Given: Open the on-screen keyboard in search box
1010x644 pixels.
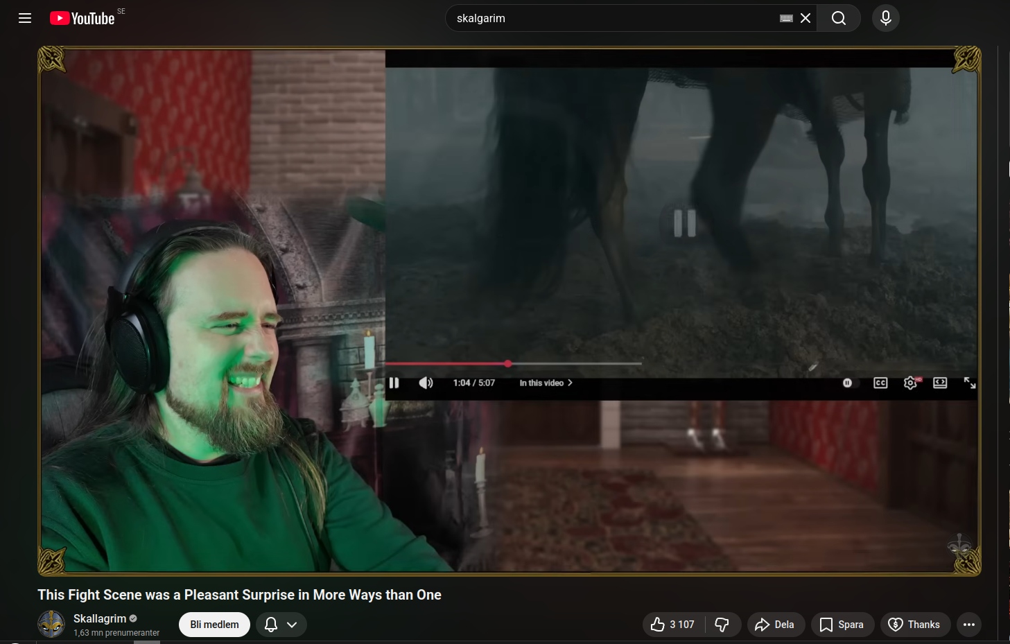Looking at the screenshot, I should click(x=786, y=19).
